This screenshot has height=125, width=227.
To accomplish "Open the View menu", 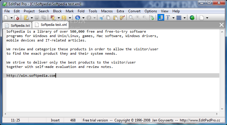I will [165, 11].
